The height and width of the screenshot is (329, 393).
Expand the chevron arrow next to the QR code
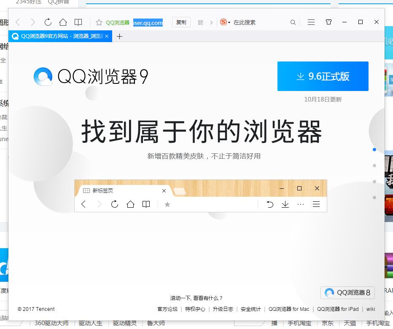tap(211, 22)
